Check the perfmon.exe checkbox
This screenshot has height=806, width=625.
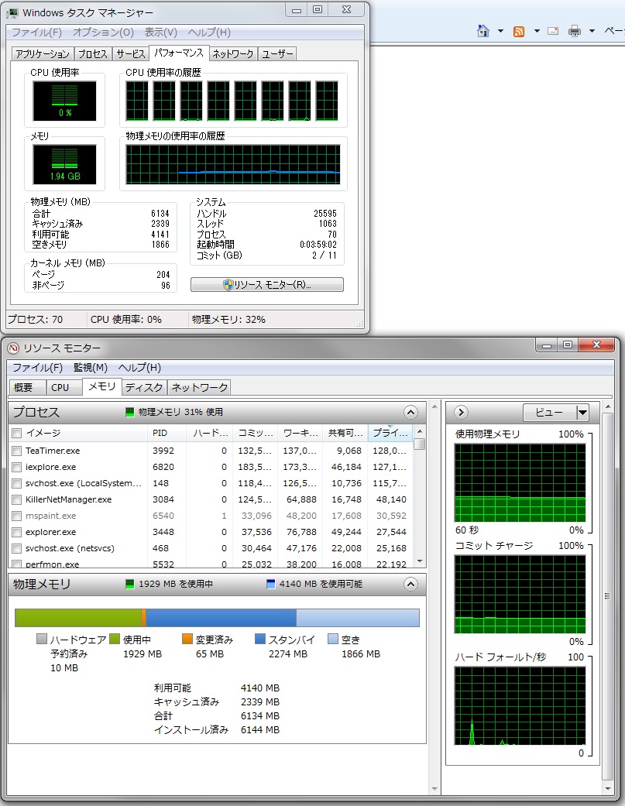click(16, 564)
